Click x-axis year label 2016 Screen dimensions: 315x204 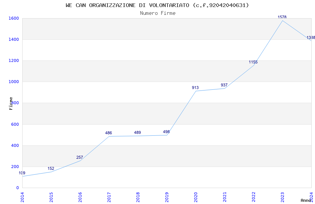click(80, 197)
